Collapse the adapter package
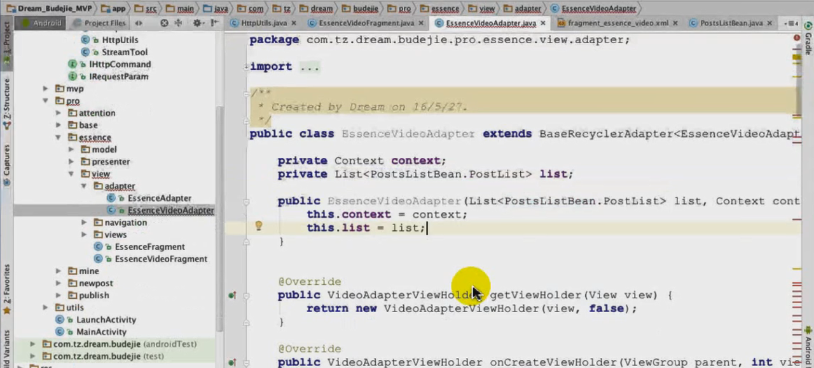 pos(83,186)
